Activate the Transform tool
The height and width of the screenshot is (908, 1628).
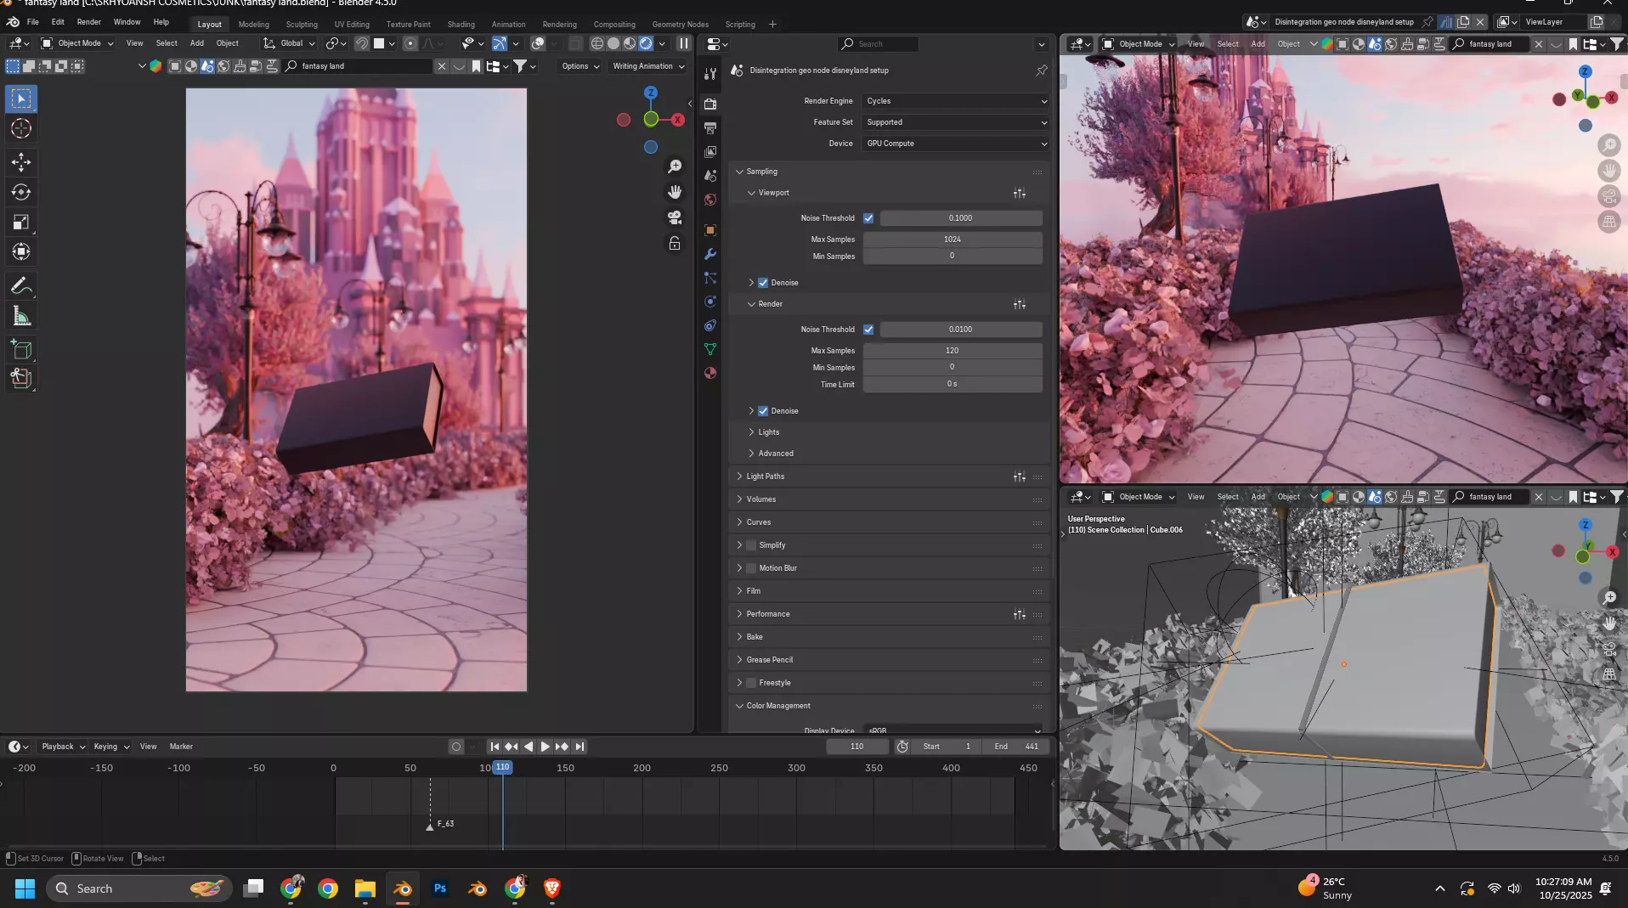[21, 252]
